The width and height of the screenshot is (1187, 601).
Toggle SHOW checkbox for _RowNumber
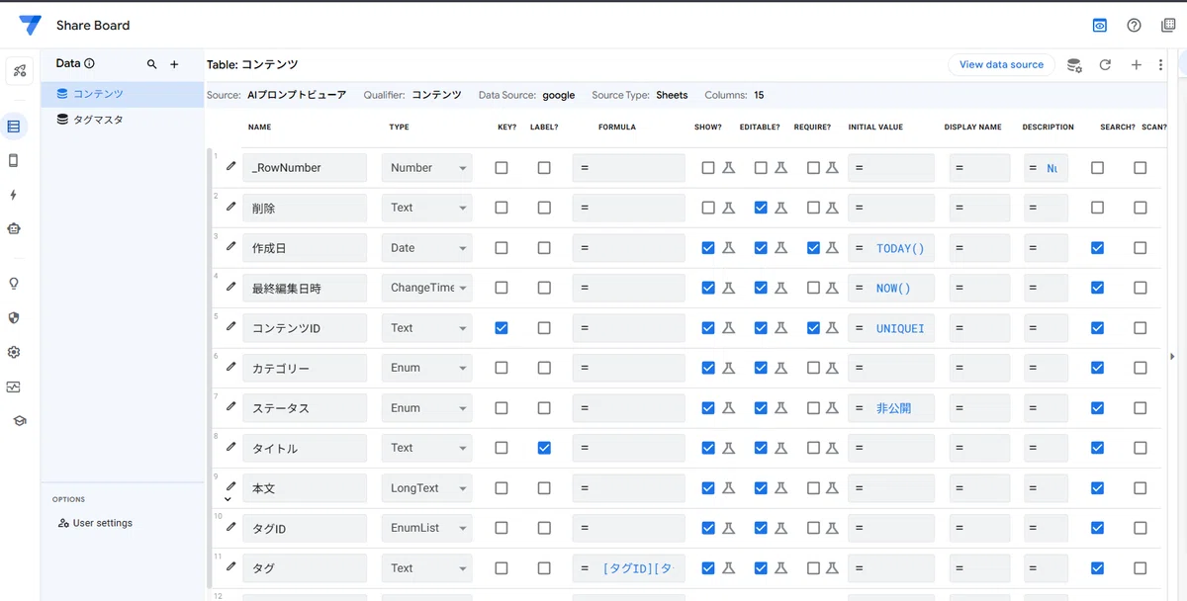(x=708, y=168)
